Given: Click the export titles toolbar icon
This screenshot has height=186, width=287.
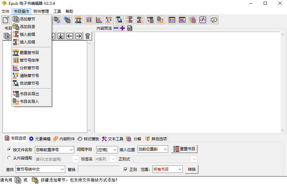Looking at the screenshot, I should coord(150,20).
